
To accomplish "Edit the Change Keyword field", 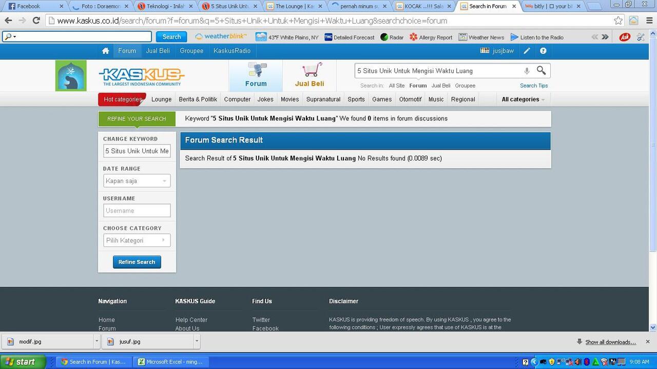I will tap(137, 151).
